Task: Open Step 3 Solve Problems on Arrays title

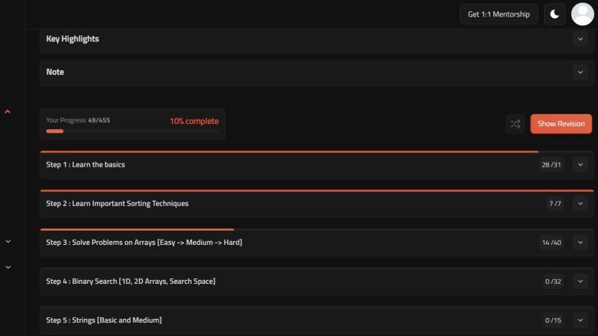Action: click(144, 242)
